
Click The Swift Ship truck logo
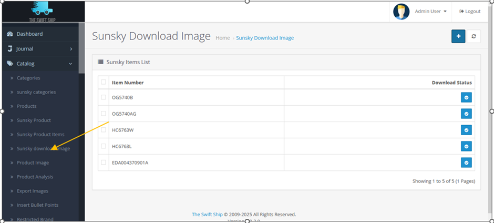pos(44,12)
